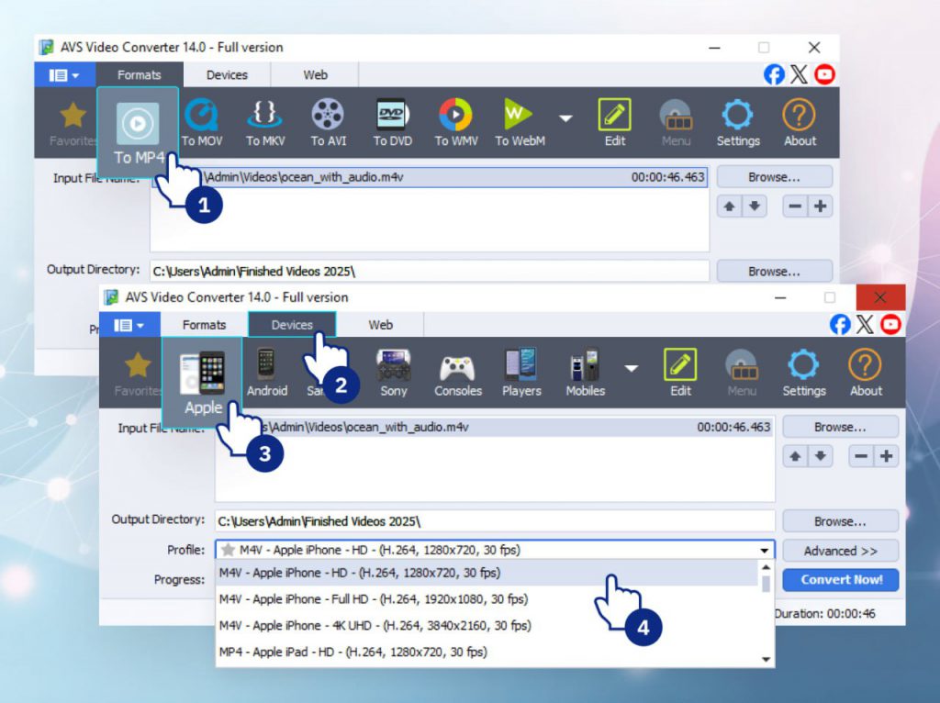Open Favorites in front window toolbar

point(138,373)
